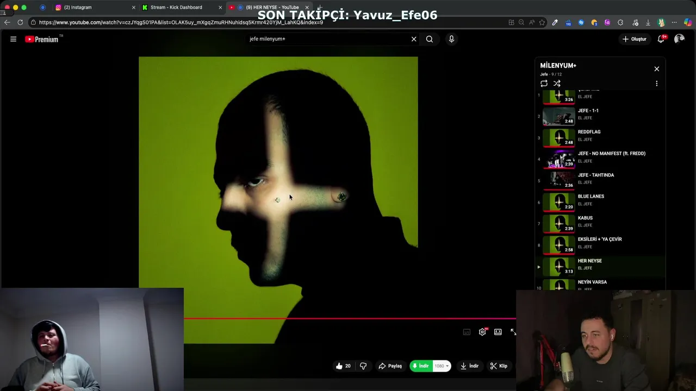Viewport: 696px width, 391px height.
Task: Select the HER NEYSE - YouTube tab
Action: 269,8
